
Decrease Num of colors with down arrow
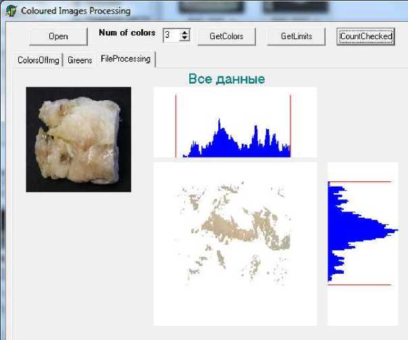point(184,38)
